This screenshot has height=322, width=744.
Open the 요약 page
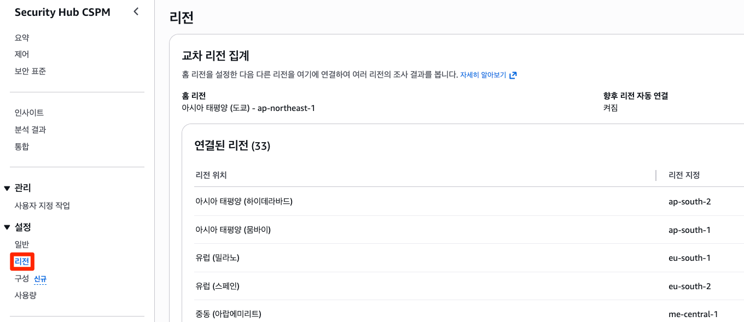[x=22, y=38]
